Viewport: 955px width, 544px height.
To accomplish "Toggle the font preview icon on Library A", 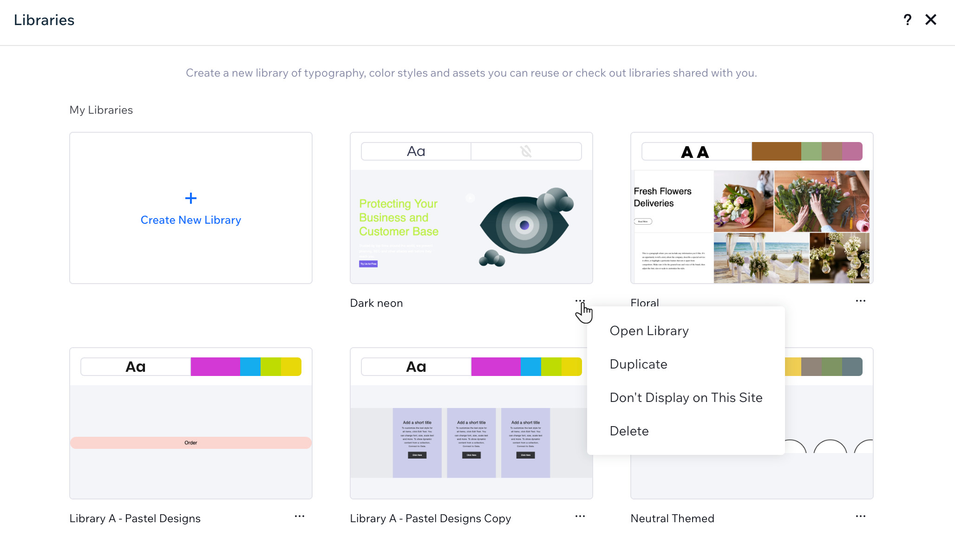I will pyautogui.click(x=135, y=366).
